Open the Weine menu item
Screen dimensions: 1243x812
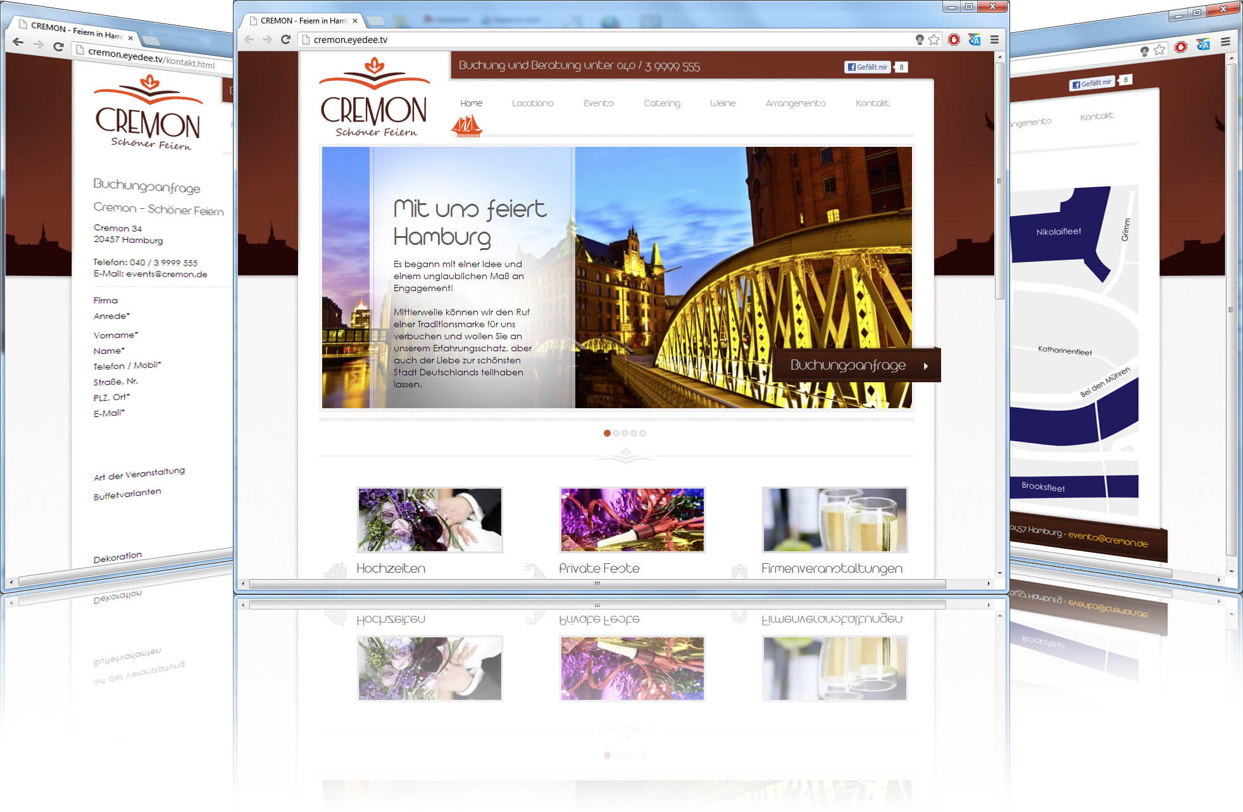coord(723,103)
